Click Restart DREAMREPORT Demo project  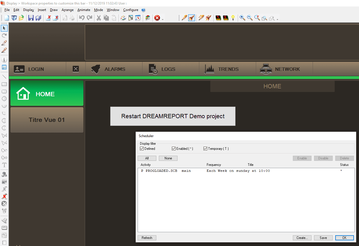tap(173, 116)
